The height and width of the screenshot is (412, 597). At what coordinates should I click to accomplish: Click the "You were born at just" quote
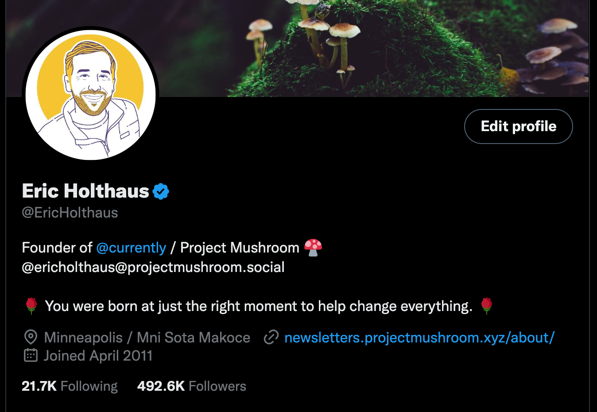coord(259,306)
